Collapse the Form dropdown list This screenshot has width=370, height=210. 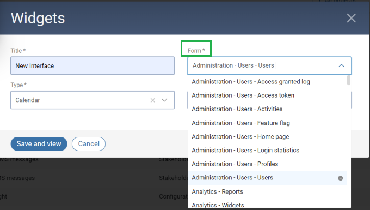pyautogui.click(x=341, y=66)
